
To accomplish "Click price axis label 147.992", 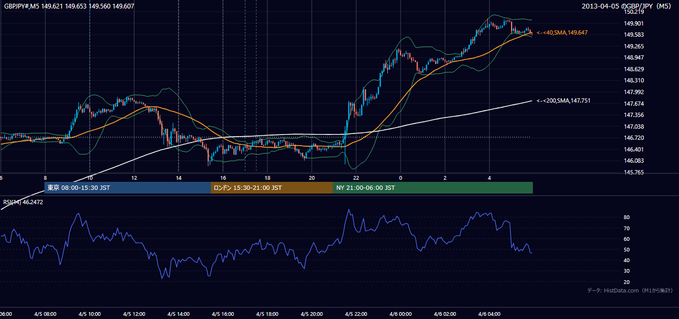I will 635,92.
